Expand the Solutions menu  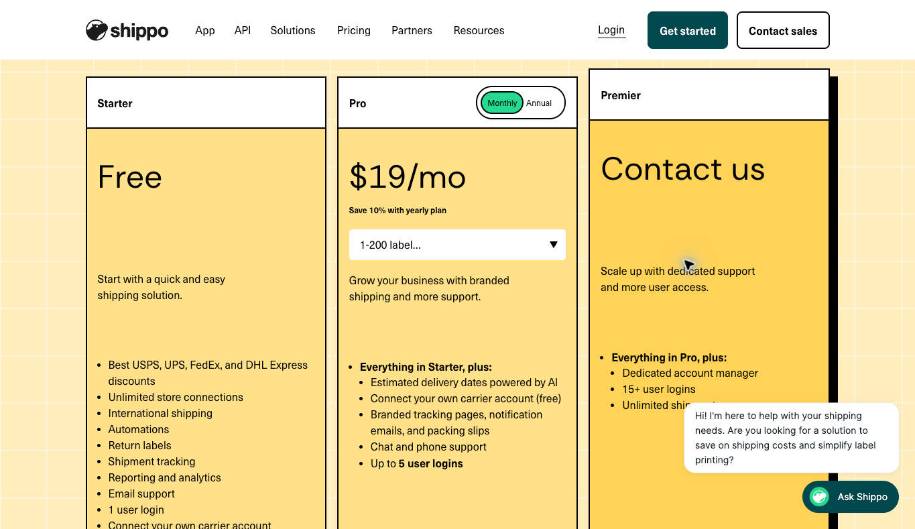(x=293, y=30)
